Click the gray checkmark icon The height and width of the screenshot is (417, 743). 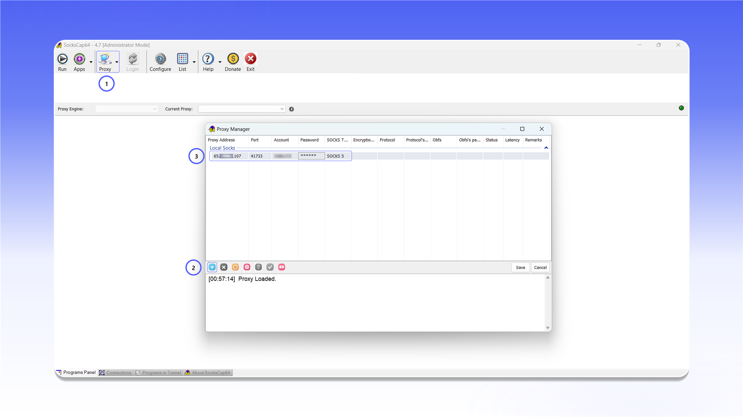(270, 267)
